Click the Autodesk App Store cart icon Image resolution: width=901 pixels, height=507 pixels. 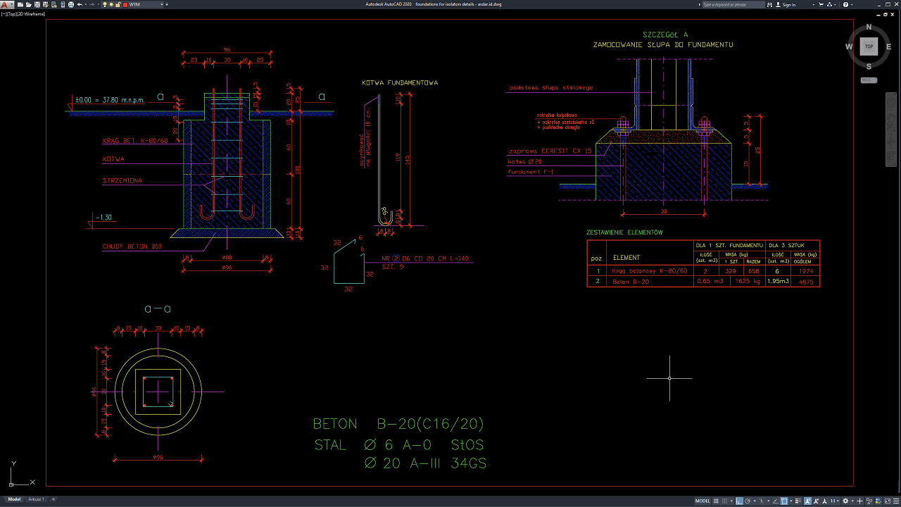coord(821,4)
